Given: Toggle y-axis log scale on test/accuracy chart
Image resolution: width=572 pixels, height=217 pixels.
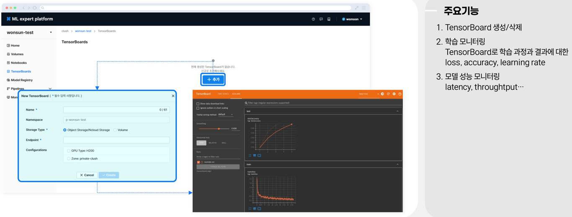Looking at the screenshot, I should pos(255,155).
